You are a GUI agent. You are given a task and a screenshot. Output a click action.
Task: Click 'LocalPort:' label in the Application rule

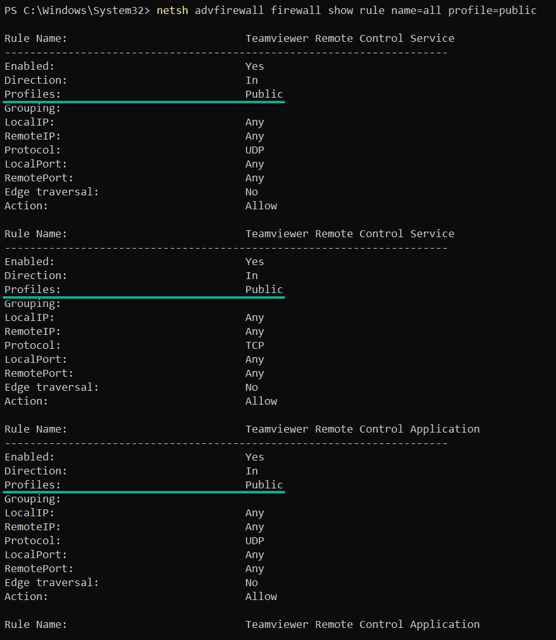[x=36, y=555]
